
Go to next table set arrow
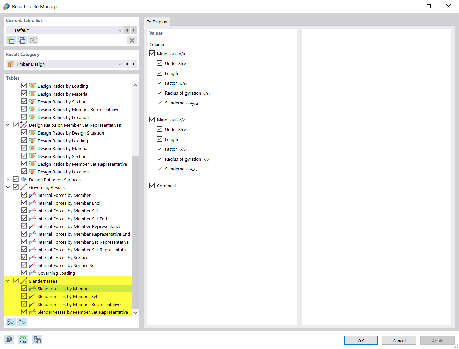(134, 30)
